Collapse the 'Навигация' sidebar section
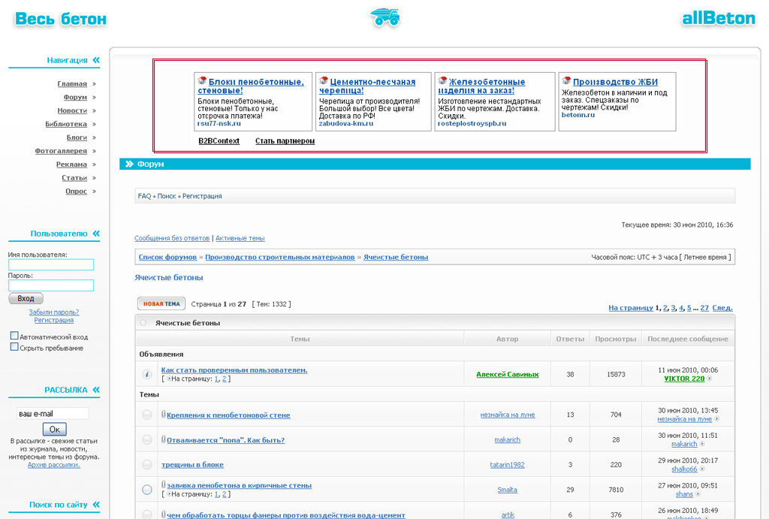The image size is (769, 519). (x=96, y=60)
